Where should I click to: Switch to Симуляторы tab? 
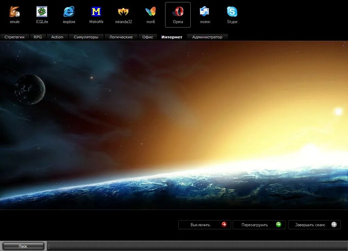86,37
